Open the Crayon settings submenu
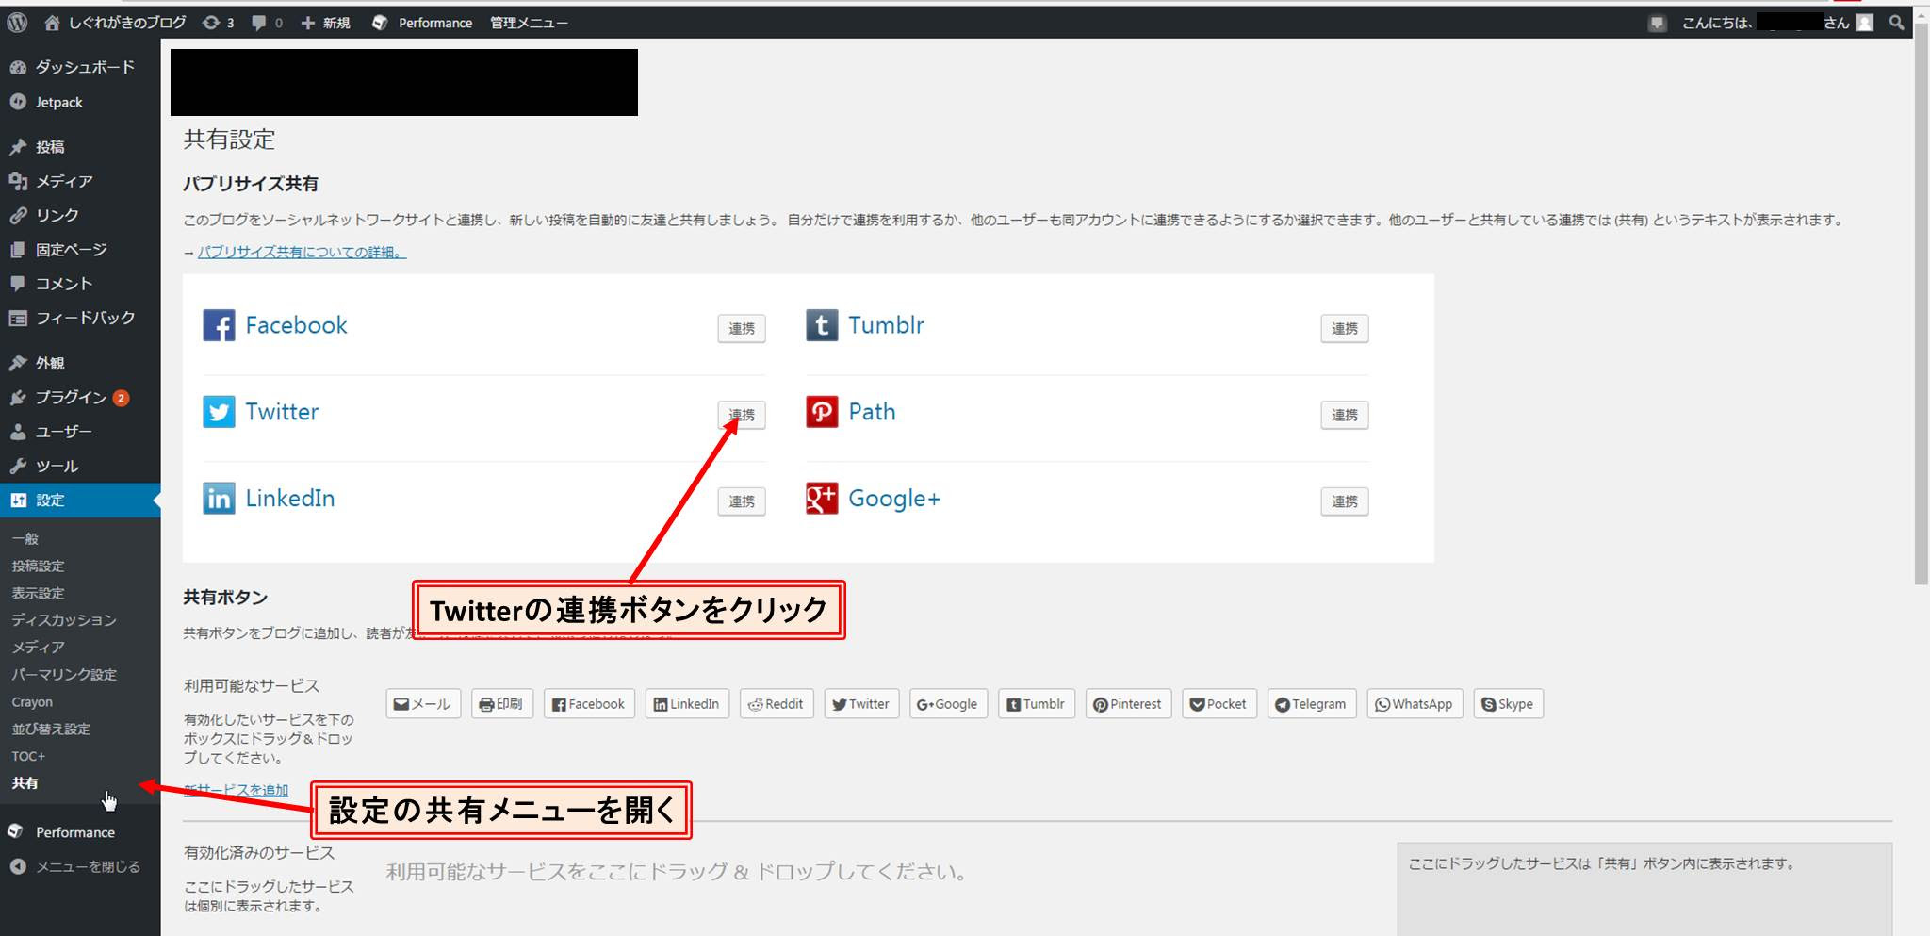Screen dimensions: 1930x936 (32, 702)
